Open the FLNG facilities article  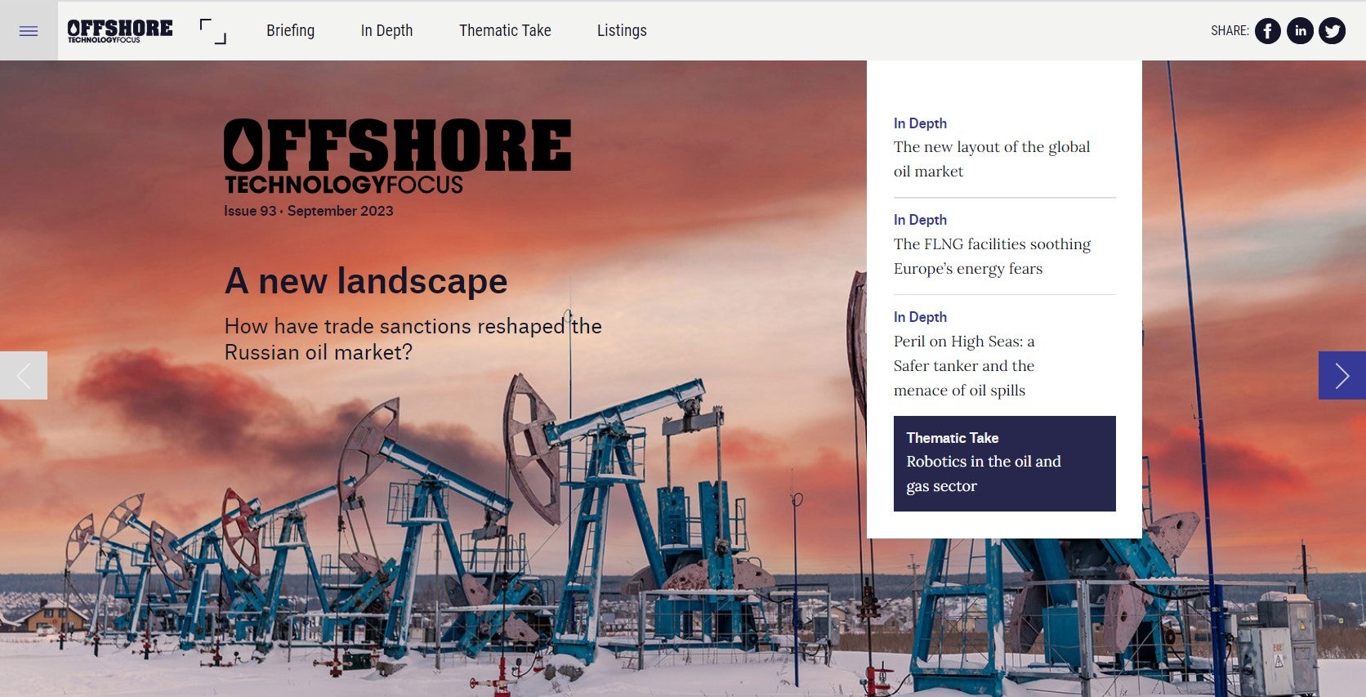click(992, 256)
